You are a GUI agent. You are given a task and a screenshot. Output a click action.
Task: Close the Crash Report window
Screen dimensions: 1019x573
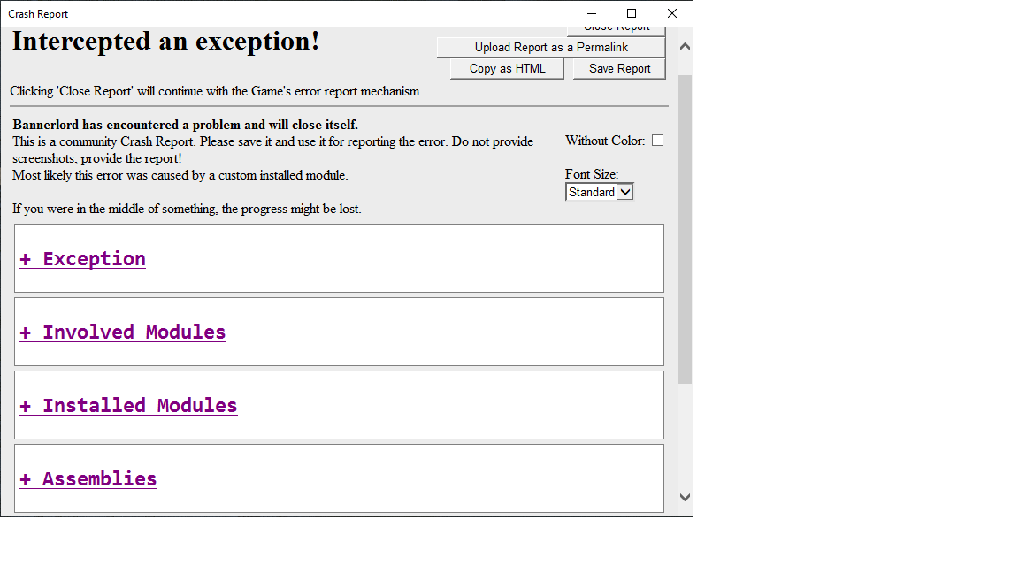click(672, 13)
